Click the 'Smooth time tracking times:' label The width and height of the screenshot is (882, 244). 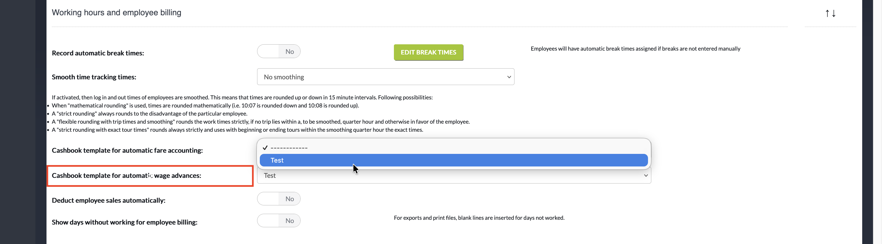point(94,77)
